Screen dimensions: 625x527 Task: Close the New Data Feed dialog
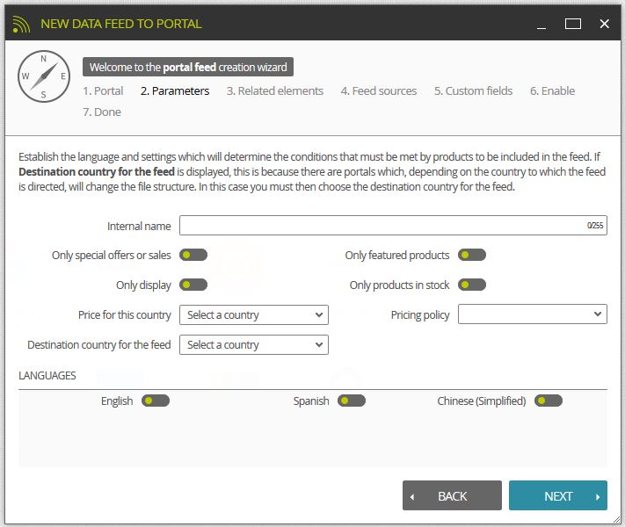point(604,24)
